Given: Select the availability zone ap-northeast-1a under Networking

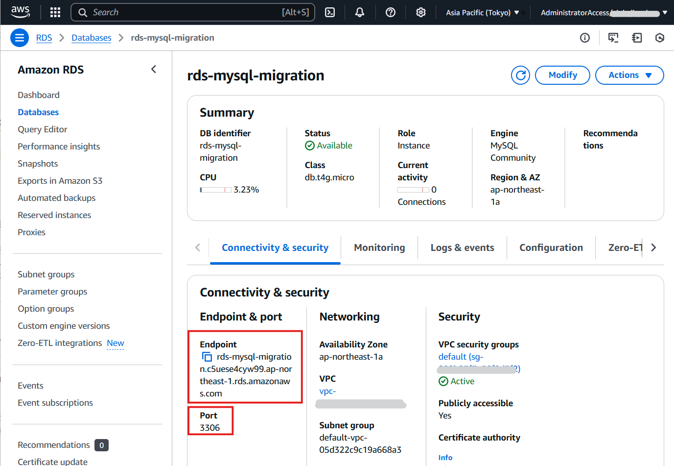Looking at the screenshot, I should (x=351, y=357).
